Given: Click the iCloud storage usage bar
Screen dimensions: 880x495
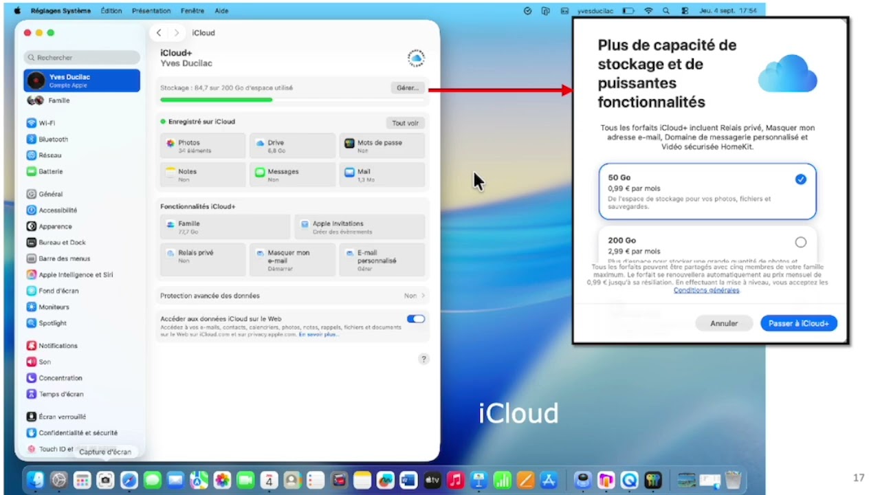Looking at the screenshot, I should pyautogui.click(x=292, y=100).
